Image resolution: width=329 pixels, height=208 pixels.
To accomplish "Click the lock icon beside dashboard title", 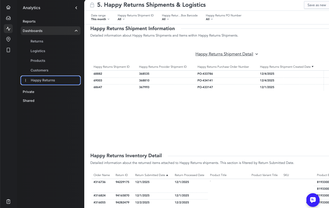I will click(92, 5).
